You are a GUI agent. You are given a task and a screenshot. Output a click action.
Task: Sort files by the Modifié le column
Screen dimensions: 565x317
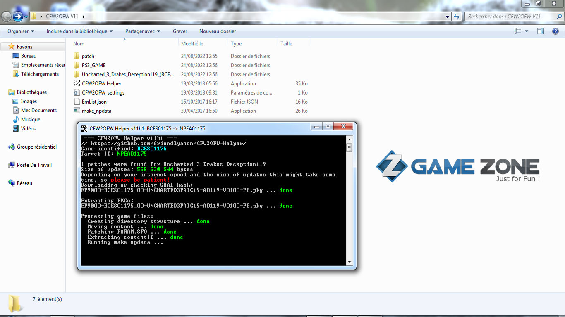(x=192, y=44)
